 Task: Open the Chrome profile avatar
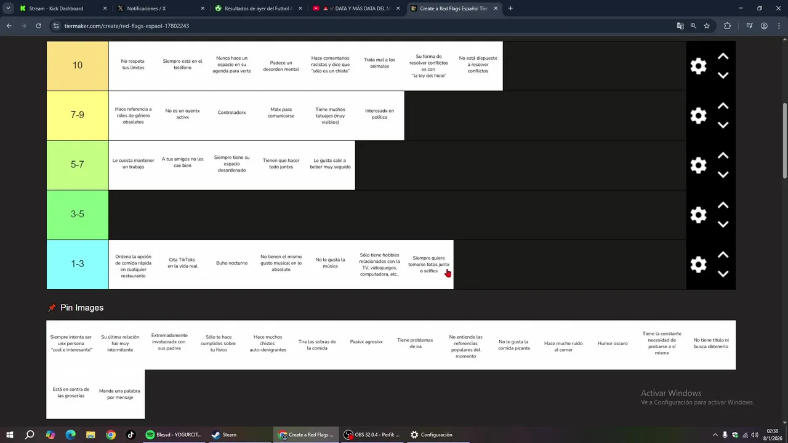coord(764,26)
